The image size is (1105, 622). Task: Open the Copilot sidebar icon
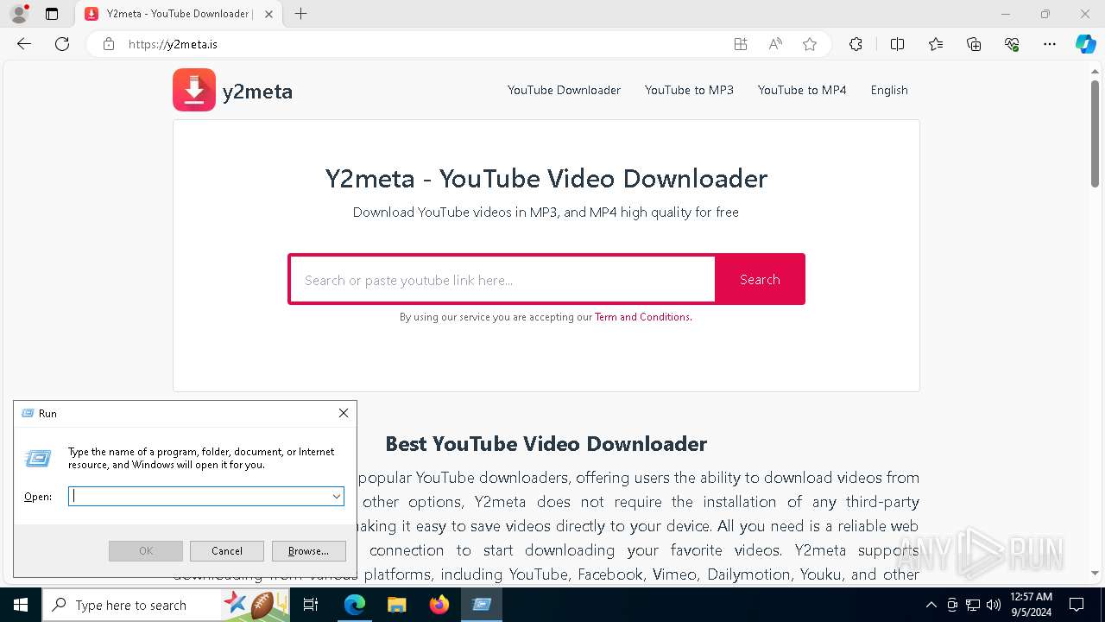coord(1086,44)
